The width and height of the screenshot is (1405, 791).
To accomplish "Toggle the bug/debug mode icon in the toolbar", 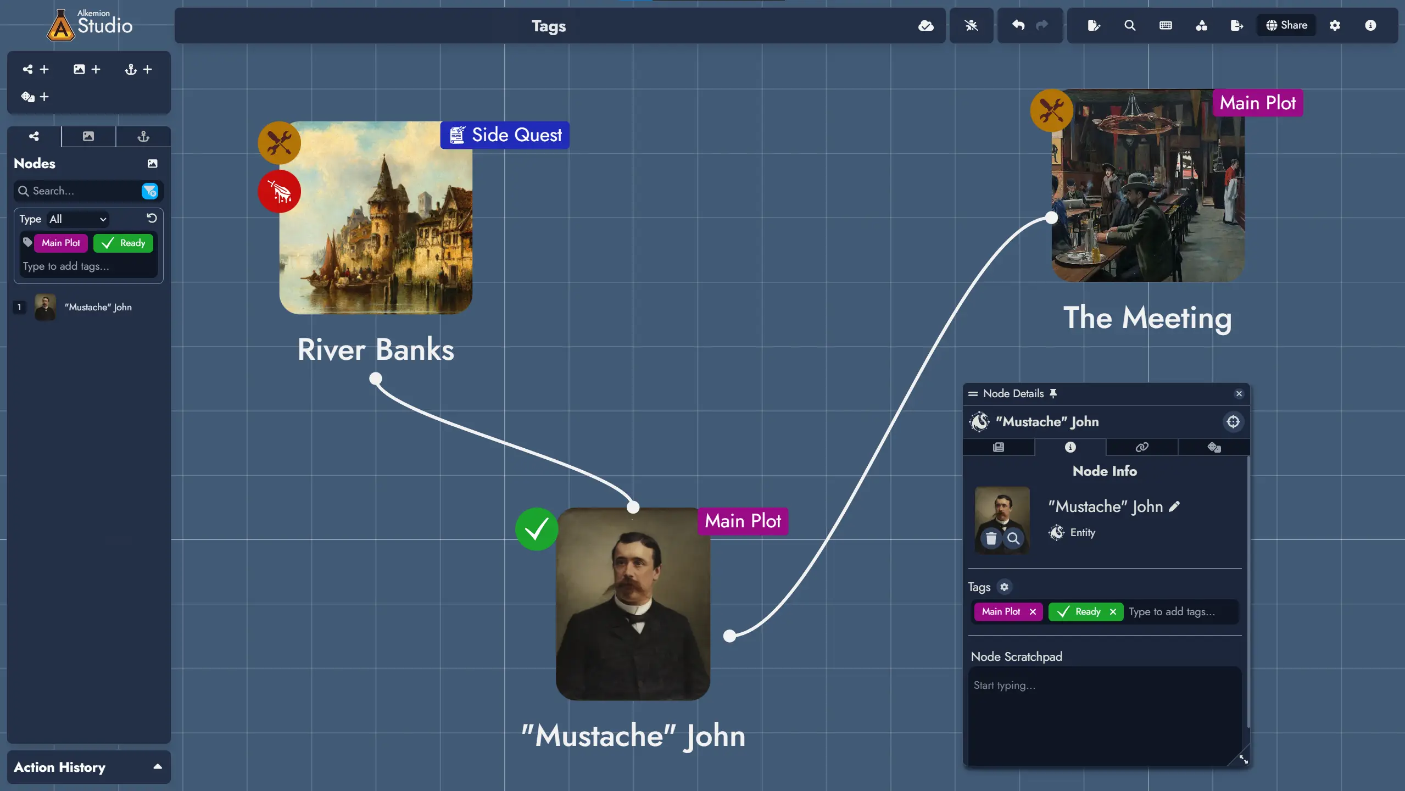I will tap(971, 25).
